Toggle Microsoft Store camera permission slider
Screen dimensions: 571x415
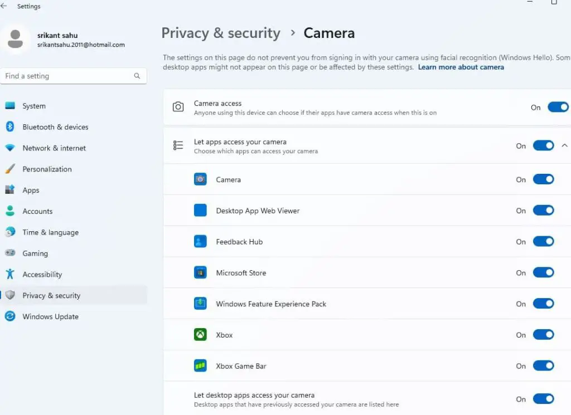pyautogui.click(x=544, y=272)
